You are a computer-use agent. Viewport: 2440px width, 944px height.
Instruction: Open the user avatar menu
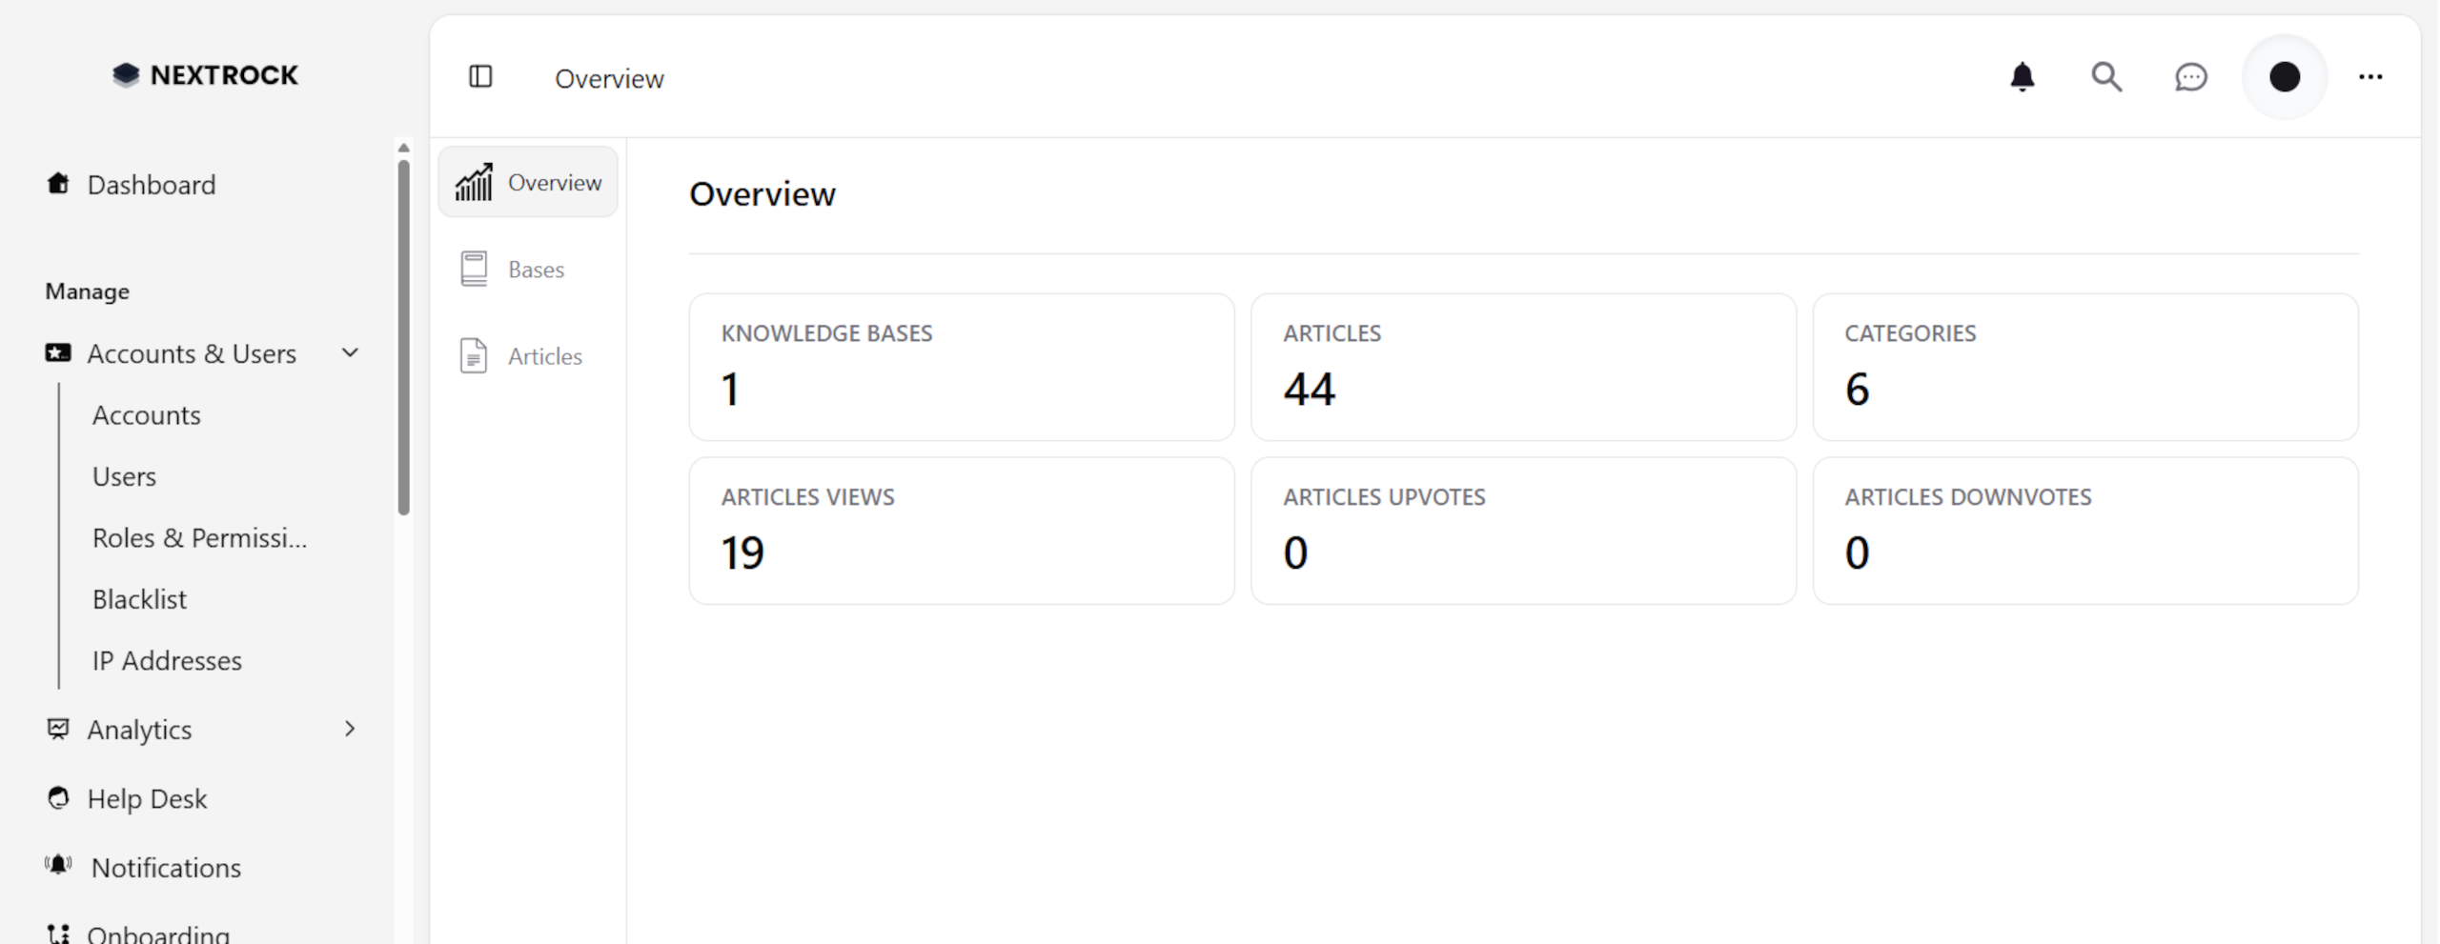(x=2284, y=76)
